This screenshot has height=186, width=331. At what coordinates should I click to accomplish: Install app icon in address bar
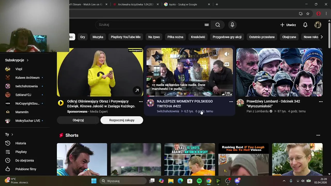[x=301, y=14]
